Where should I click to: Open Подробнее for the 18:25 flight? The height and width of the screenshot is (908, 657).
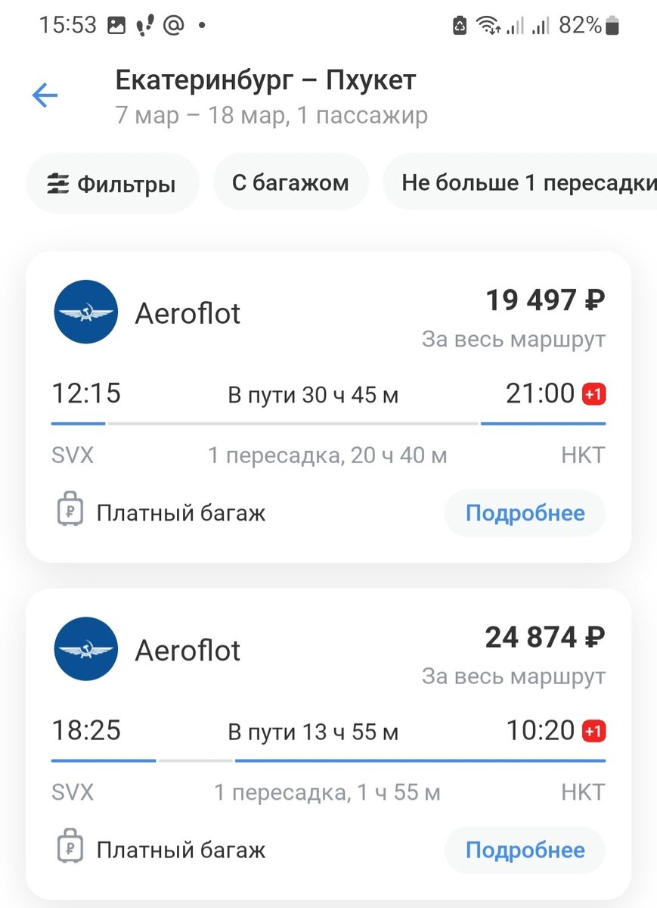(x=525, y=850)
